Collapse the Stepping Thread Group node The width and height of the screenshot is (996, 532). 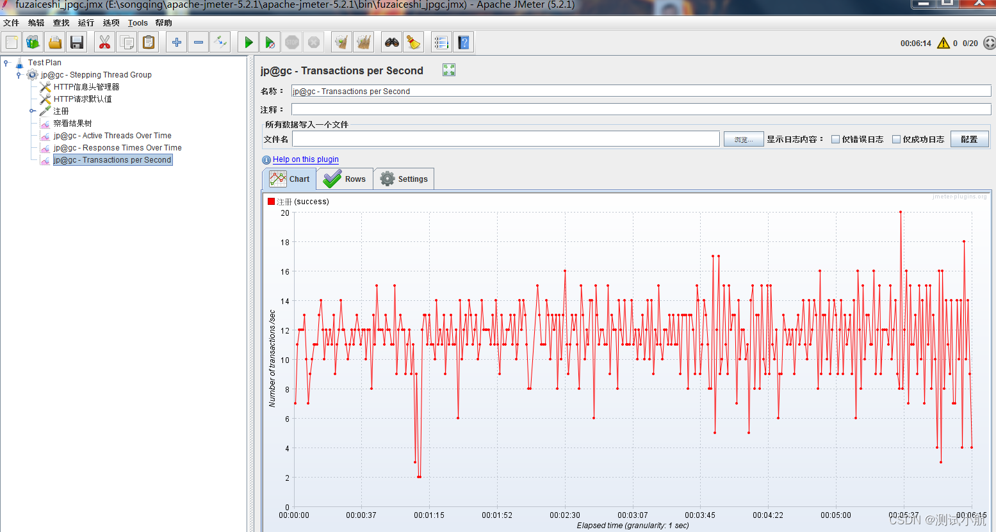(x=19, y=75)
